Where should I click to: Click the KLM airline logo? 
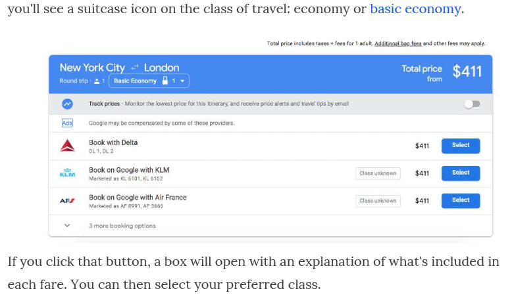tap(67, 173)
